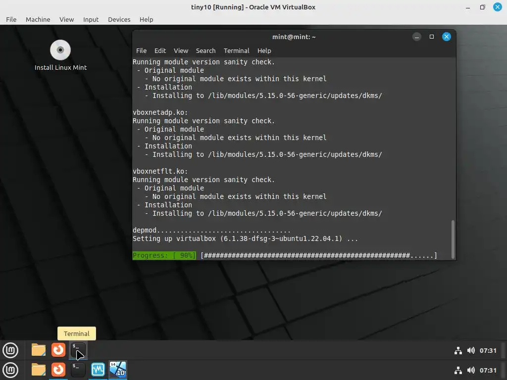Launch Firefox from the guest VM panel
The height and width of the screenshot is (380, 507).
58,350
